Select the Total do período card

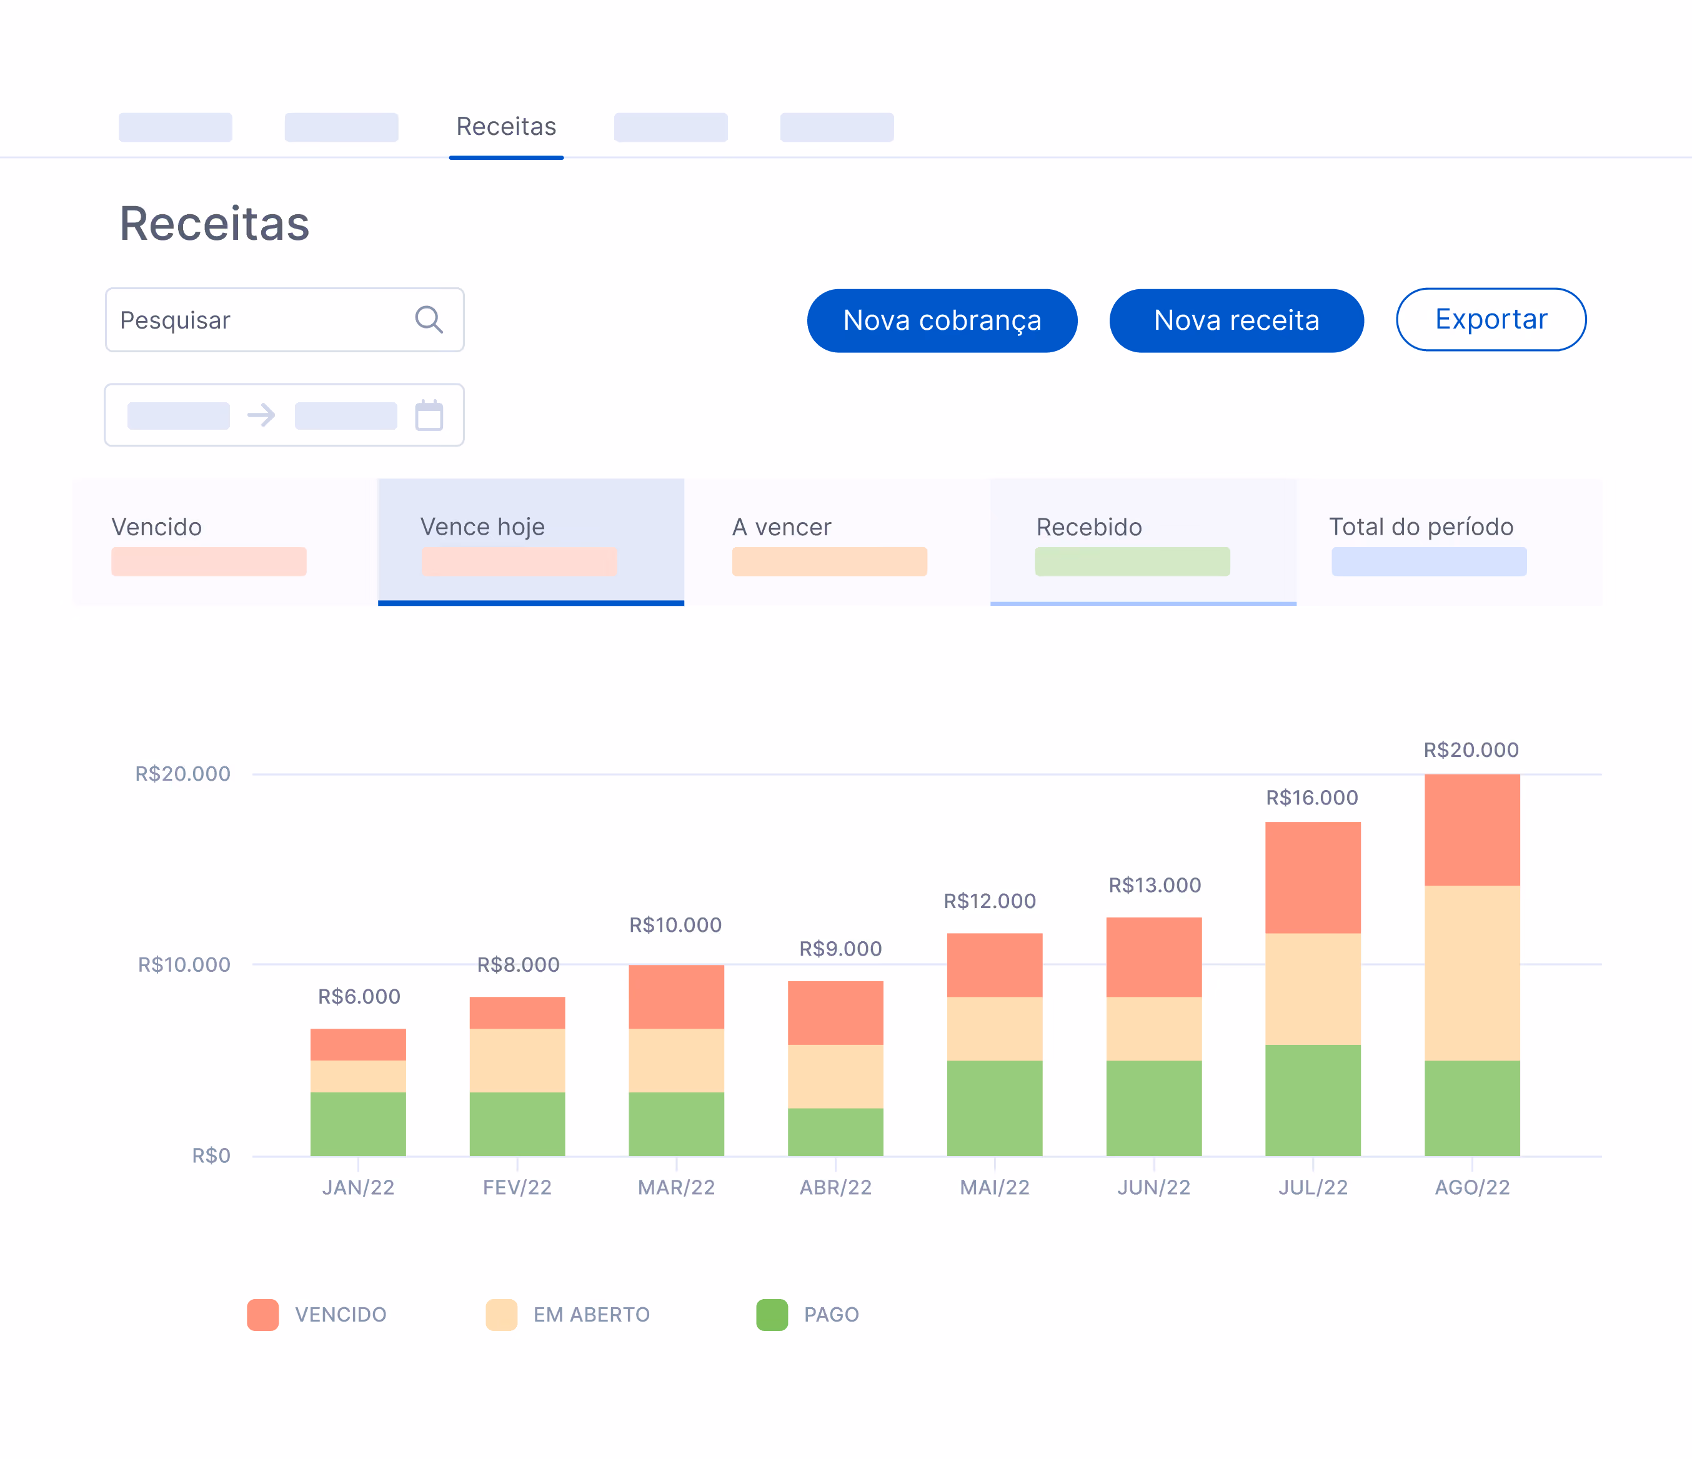(1450, 542)
